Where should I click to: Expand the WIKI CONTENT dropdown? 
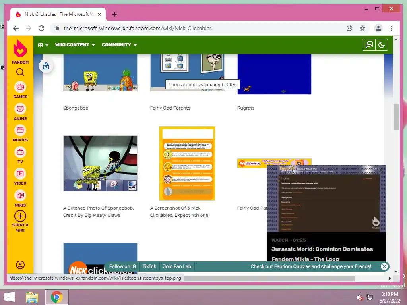[x=75, y=45]
